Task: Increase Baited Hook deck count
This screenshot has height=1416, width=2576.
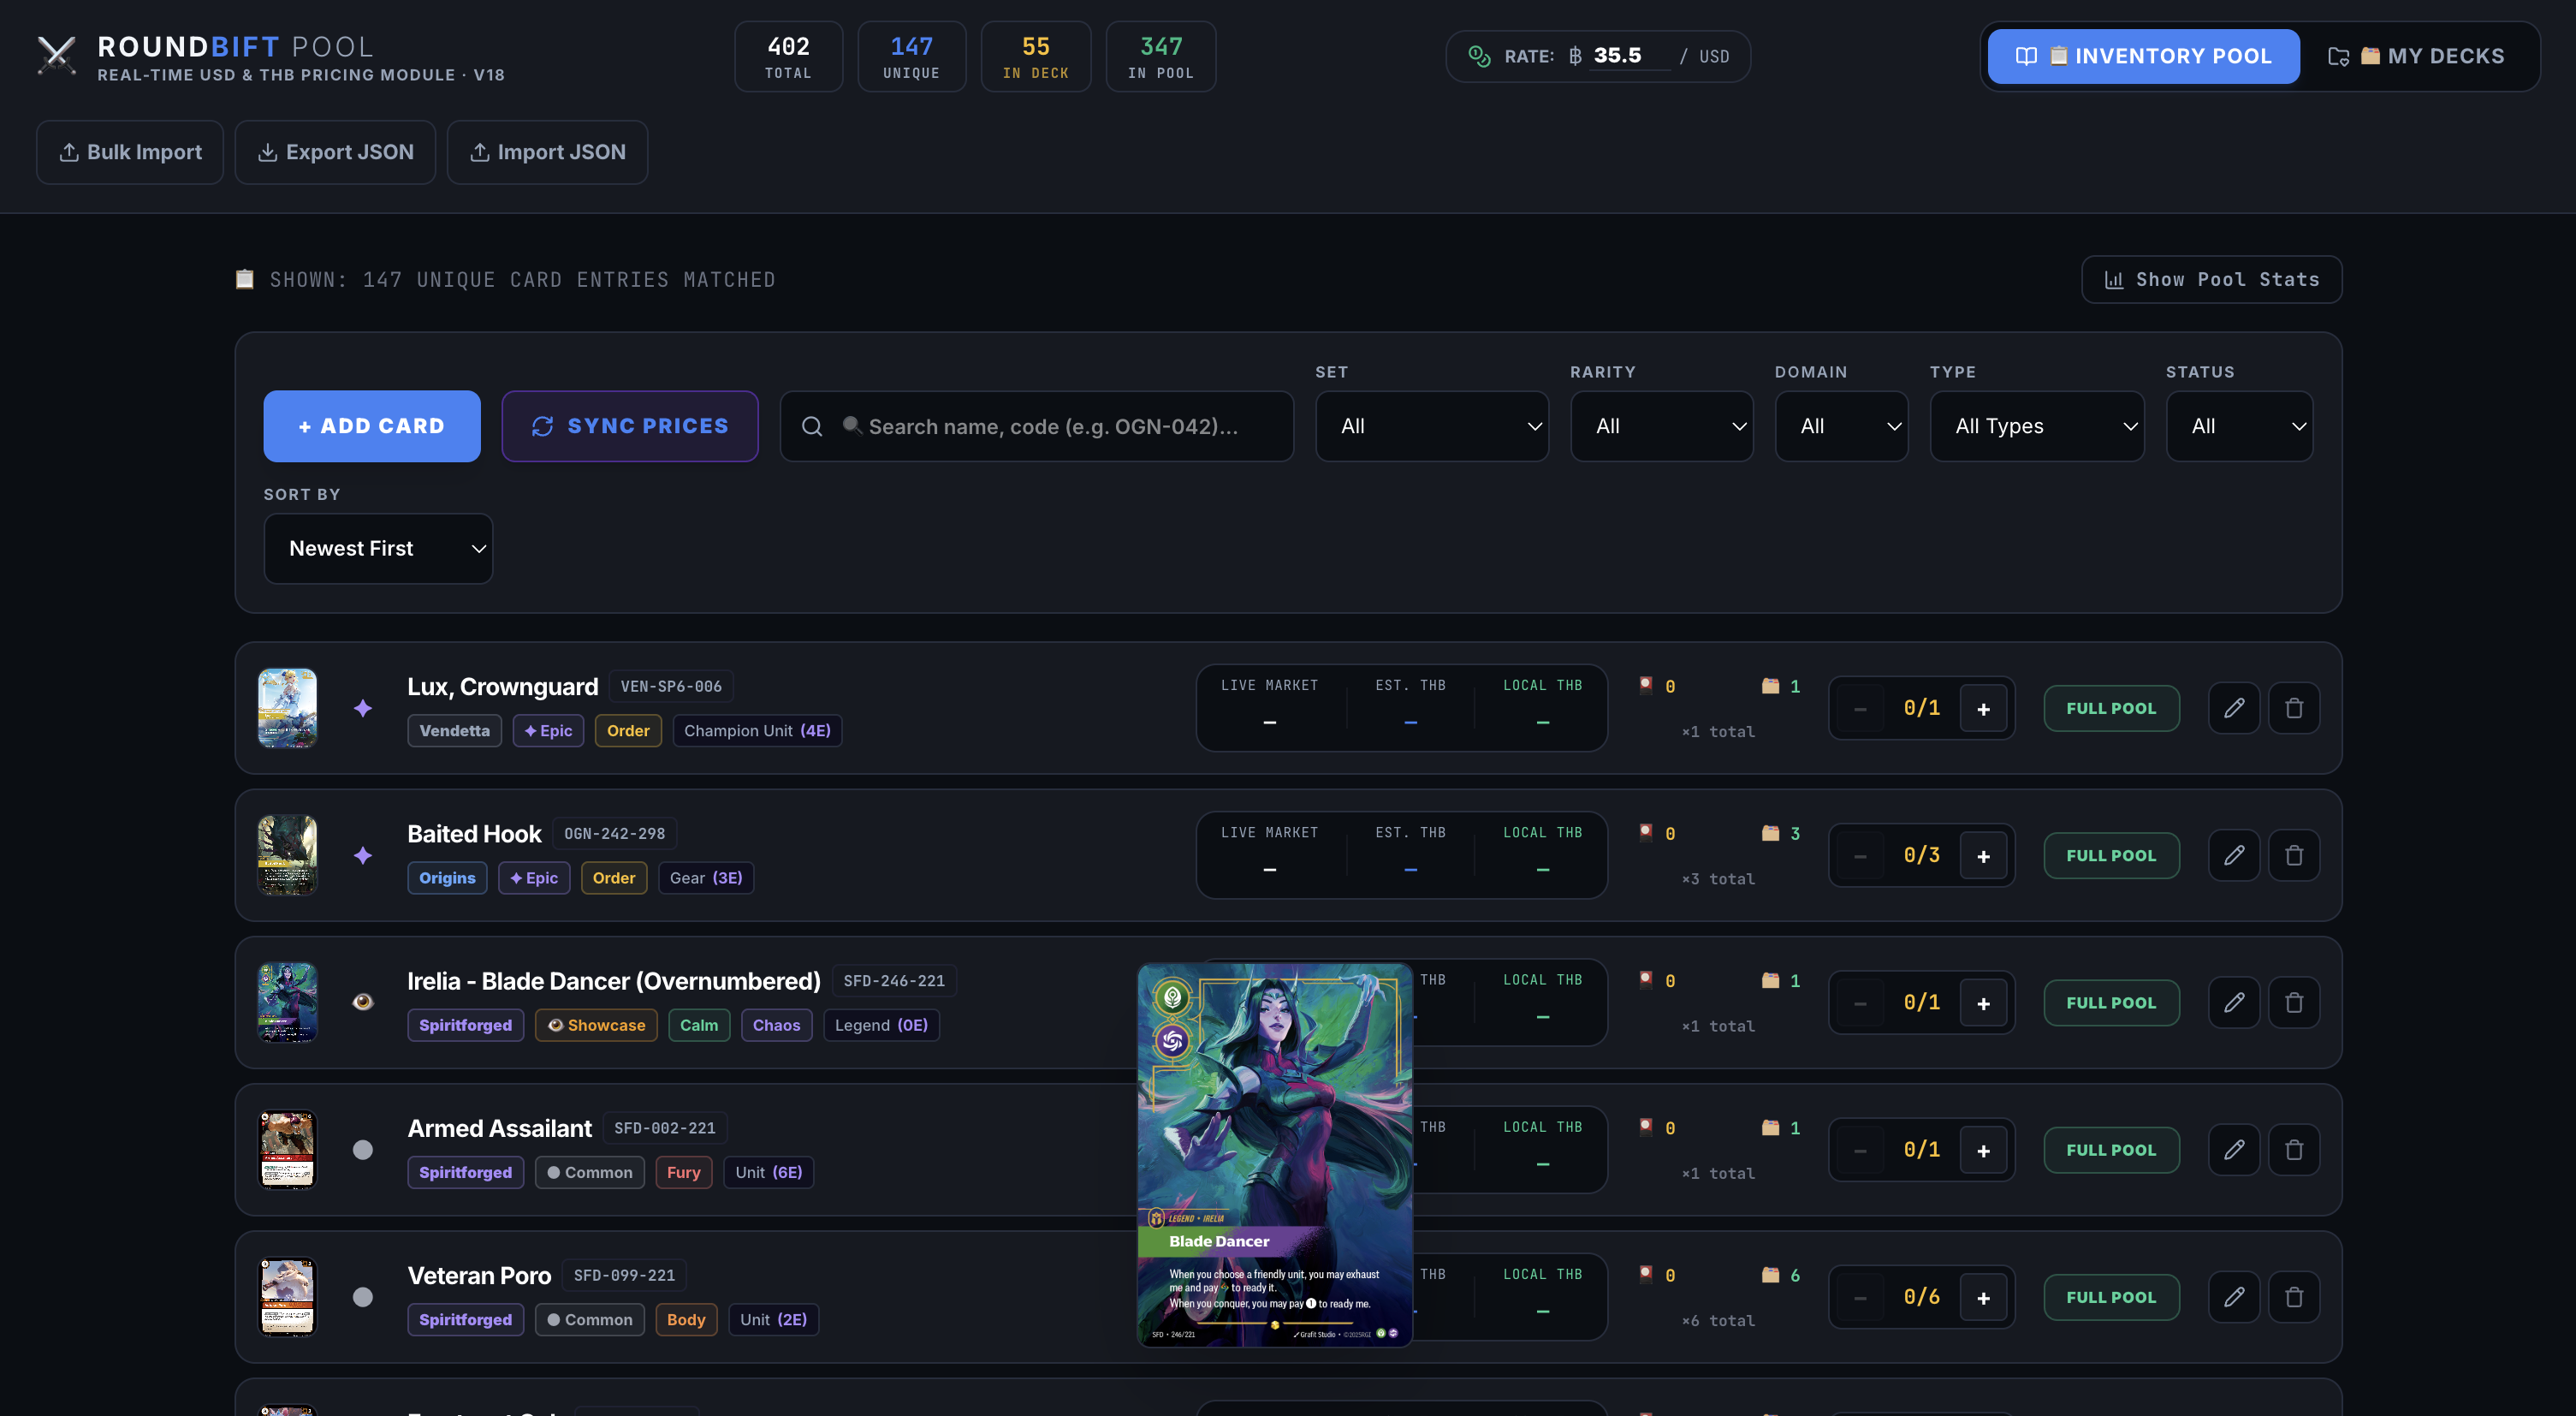Action: click(x=1983, y=856)
